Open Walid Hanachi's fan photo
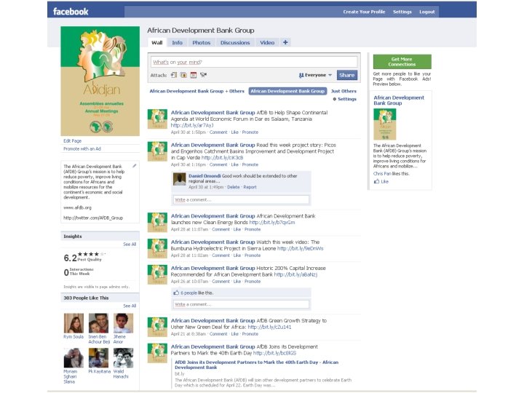 (x=123, y=358)
